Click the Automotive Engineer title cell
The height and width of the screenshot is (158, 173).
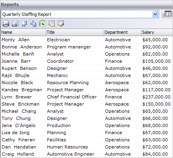(x=75, y=154)
